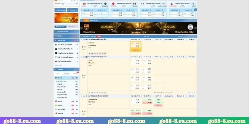Click the Tỷ lệ 1X2 row in the sidebar
249x124 pixels.
point(67,84)
